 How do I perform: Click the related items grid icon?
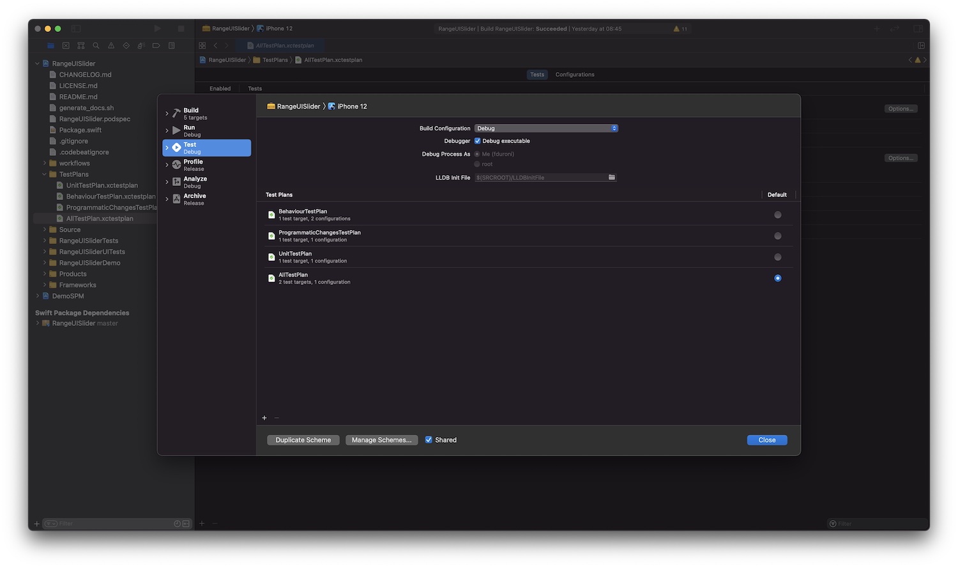pyautogui.click(x=202, y=46)
